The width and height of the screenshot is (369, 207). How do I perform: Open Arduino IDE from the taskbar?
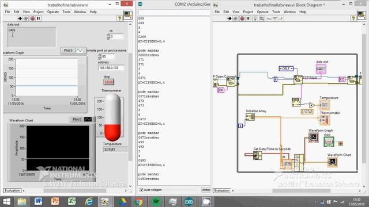pos(189,202)
